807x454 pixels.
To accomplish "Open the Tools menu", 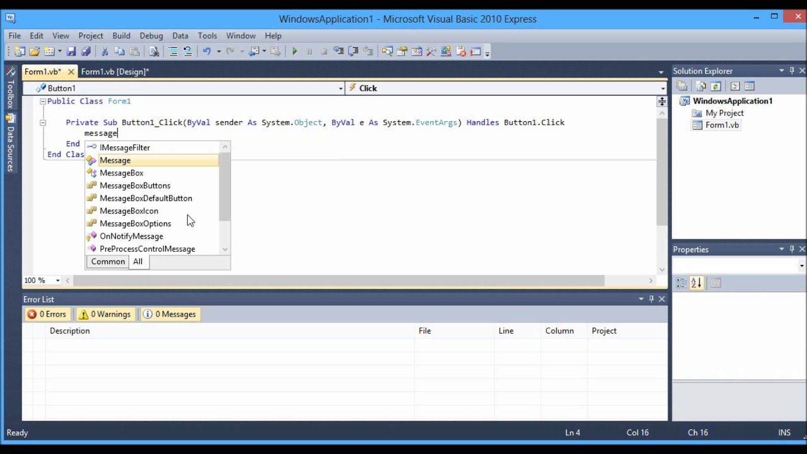I will 207,36.
